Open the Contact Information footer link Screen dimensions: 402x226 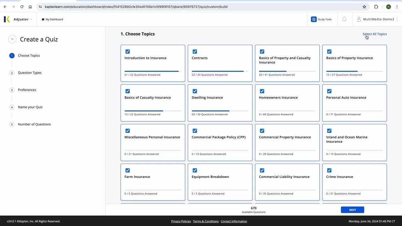click(x=234, y=221)
